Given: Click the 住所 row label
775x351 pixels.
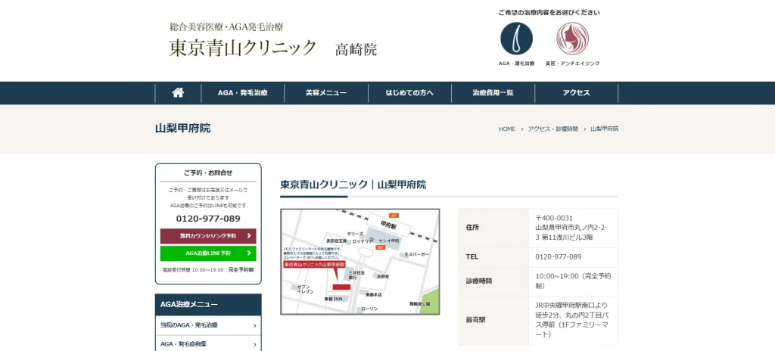Looking at the screenshot, I should (x=472, y=228).
